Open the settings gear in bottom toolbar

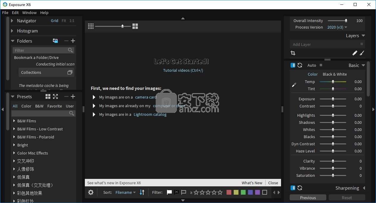pos(91,192)
